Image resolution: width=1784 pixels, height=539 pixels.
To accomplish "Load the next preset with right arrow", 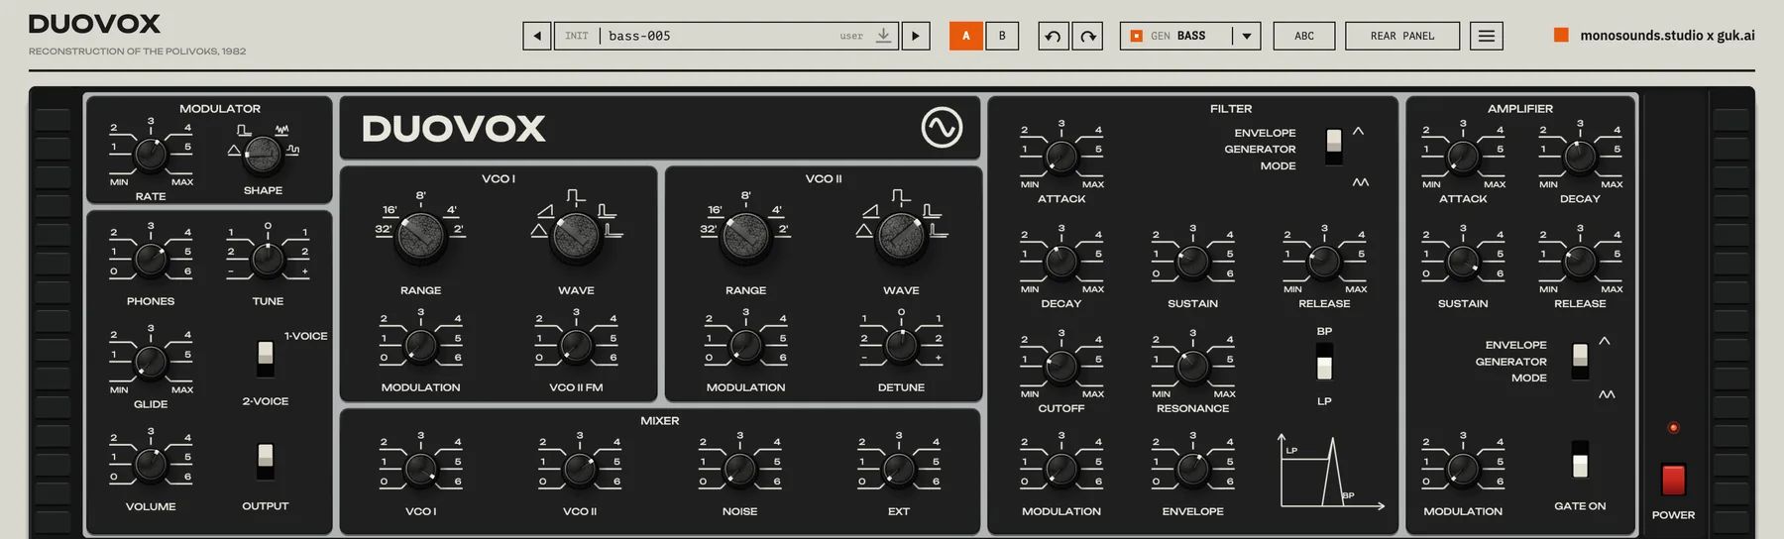I will click(915, 36).
